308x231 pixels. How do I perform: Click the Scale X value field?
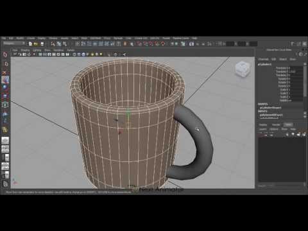pos(296,90)
